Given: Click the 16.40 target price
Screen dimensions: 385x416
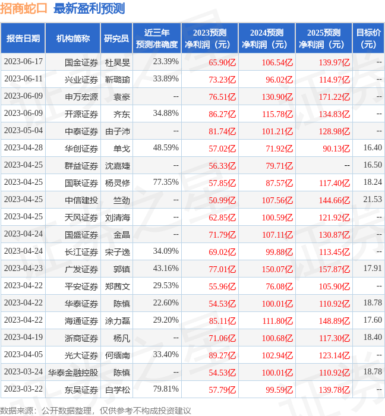Looking at the screenshot, I should pos(373,148).
